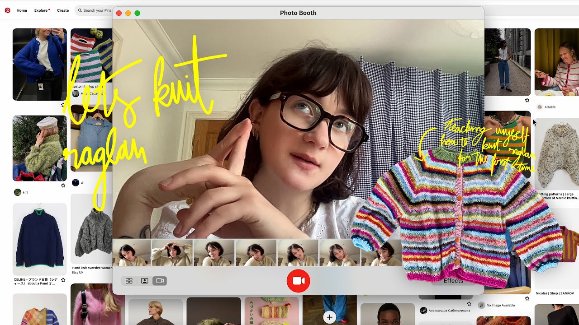
Task: Open the Effects panel in Photo Booth
Action: click(x=453, y=281)
